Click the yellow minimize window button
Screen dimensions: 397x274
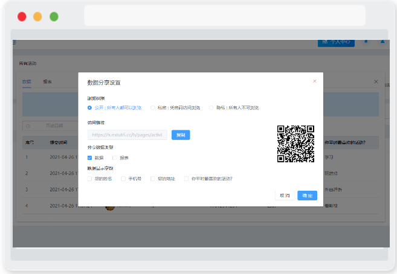[x=37, y=17]
